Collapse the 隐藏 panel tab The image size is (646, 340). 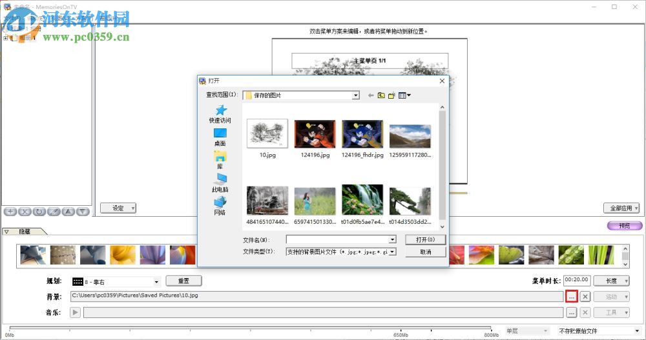click(24, 232)
